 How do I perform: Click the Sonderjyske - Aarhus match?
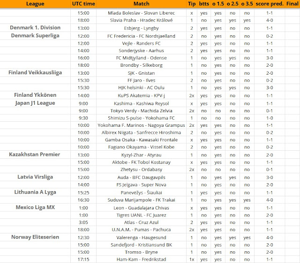click(142, 51)
